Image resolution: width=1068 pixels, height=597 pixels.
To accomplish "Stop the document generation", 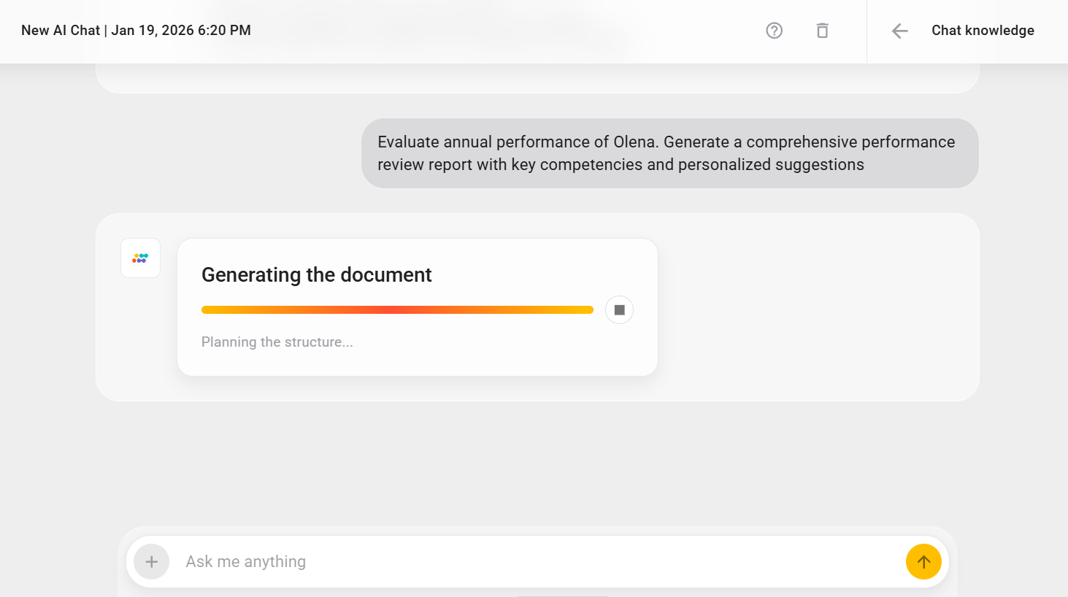I will point(619,310).
